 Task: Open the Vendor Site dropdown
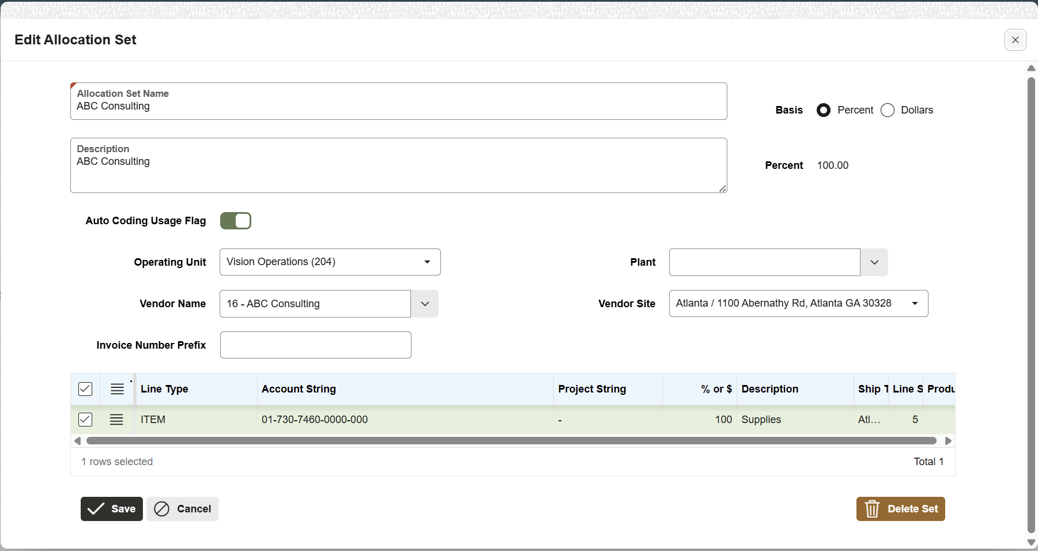(798, 303)
